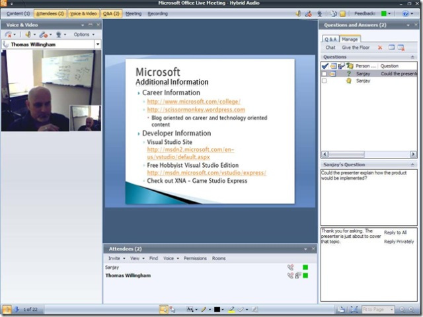Screen dimensions: 423x317
Task: Click Reply Privately
Action: click(399, 242)
